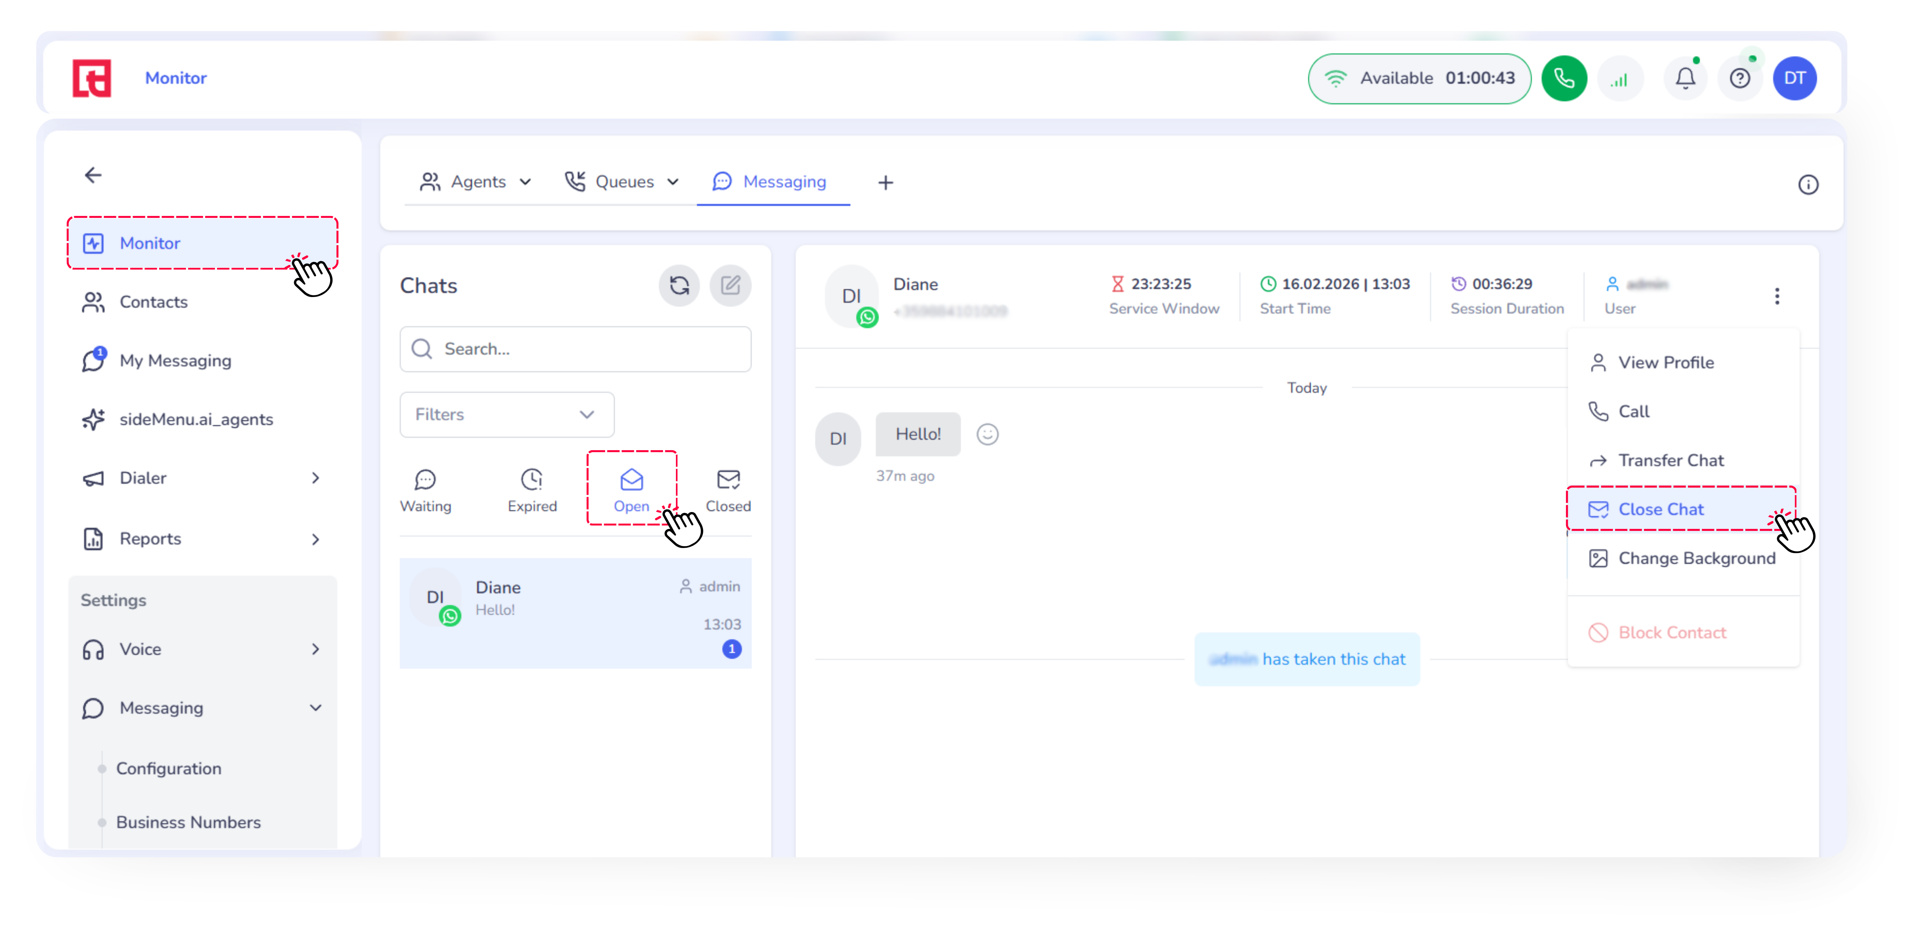This screenshot has width=1906, height=944.
Task: Open the help question mark icon
Action: (x=1740, y=78)
